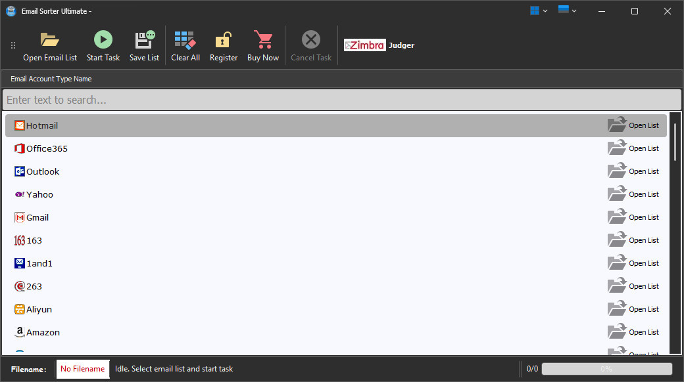The width and height of the screenshot is (684, 382).
Task: Click the orange Aliyun icon
Action: tap(19, 309)
